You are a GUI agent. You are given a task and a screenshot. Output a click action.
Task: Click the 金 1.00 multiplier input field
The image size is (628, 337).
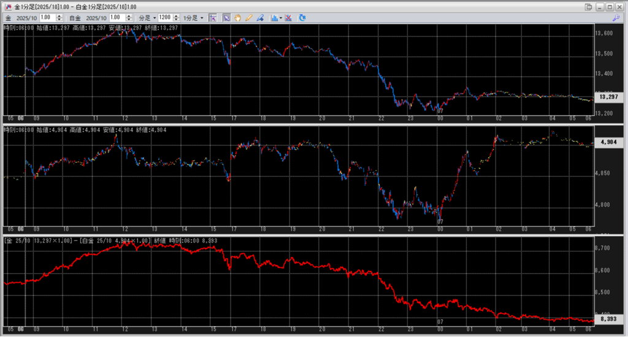tap(48, 18)
